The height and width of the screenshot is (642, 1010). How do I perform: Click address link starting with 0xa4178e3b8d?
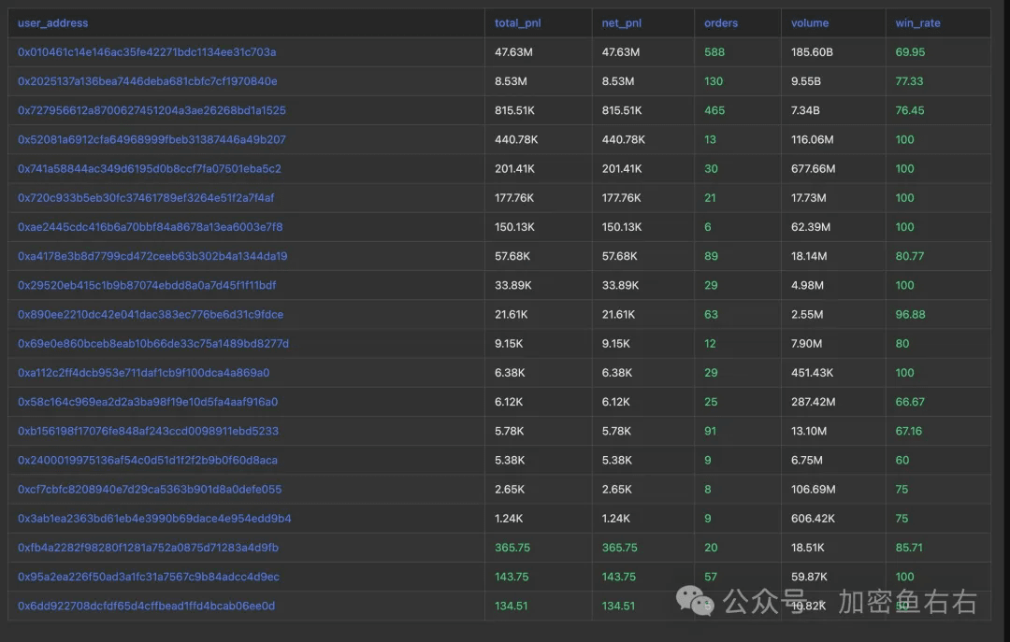(x=152, y=256)
